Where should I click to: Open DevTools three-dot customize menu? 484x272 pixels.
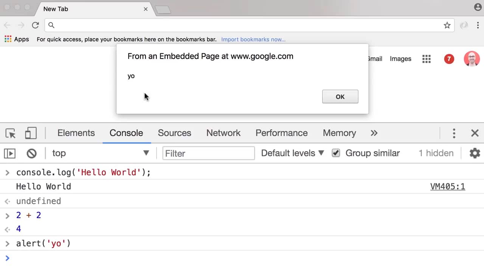[x=454, y=133]
